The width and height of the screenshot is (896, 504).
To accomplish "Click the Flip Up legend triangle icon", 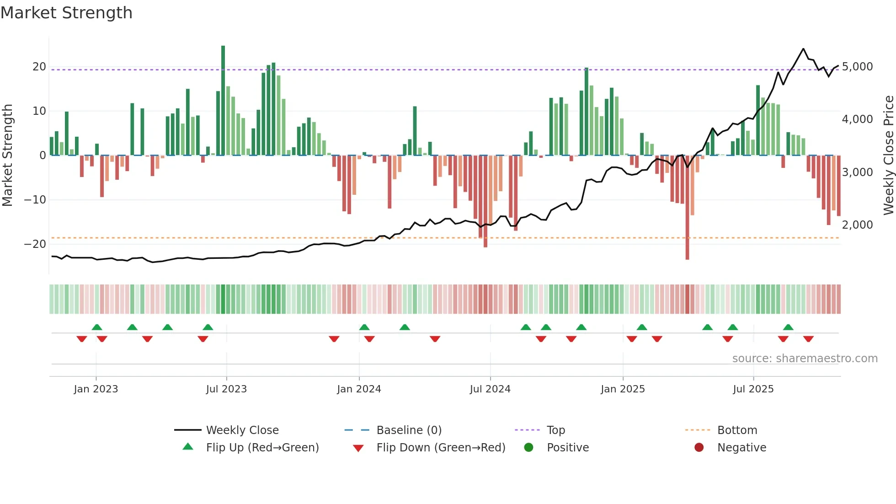I will (x=188, y=447).
